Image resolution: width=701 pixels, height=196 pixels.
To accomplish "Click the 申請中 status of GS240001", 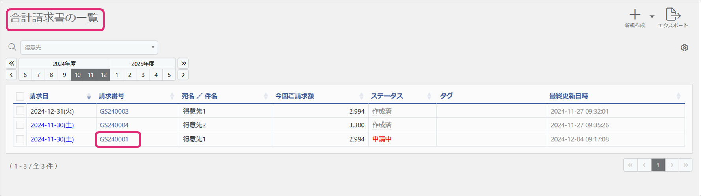I will click(x=382, y=139).
